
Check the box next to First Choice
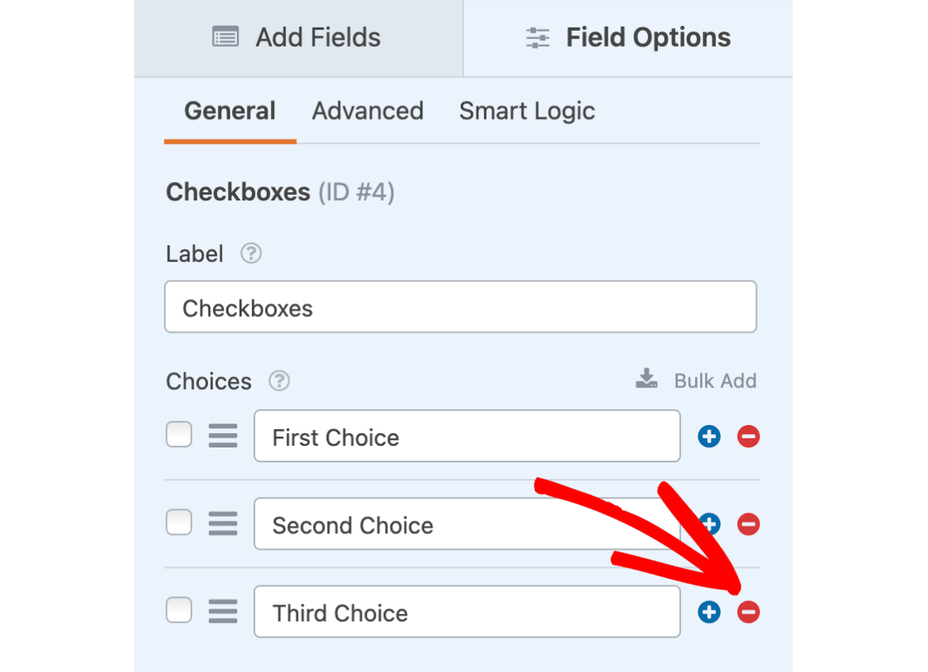[179, 434]
